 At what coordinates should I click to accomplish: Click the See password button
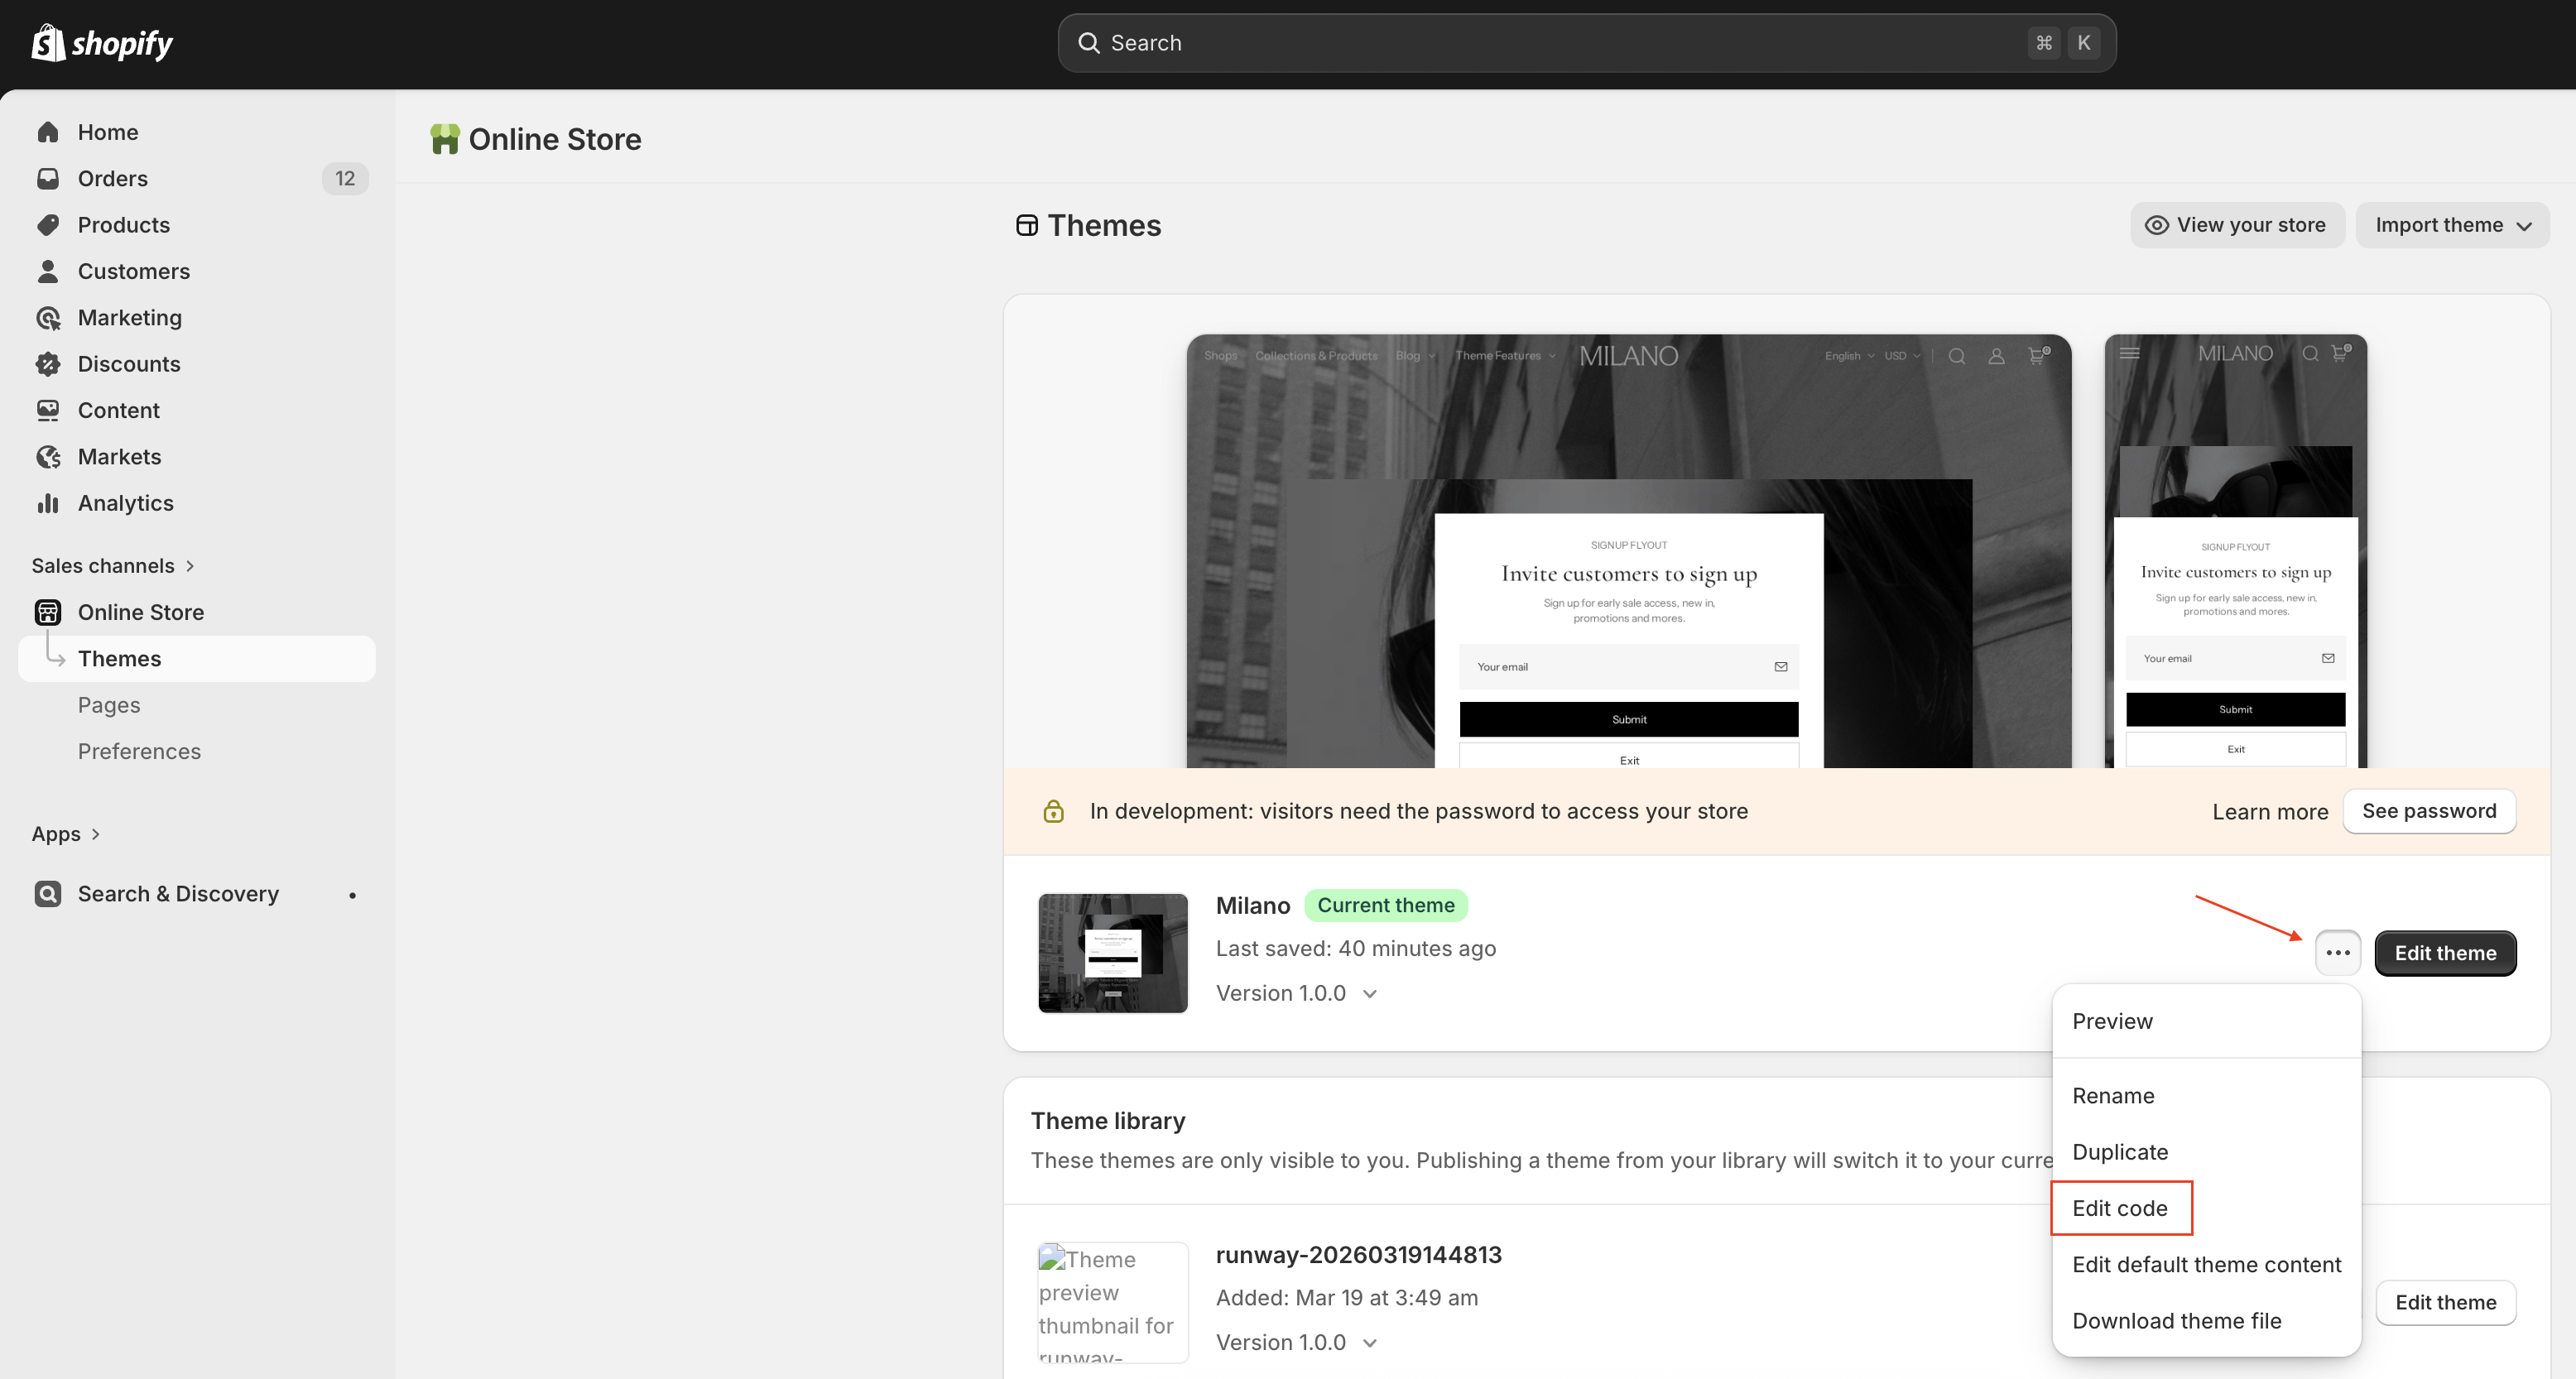click(2430, 811)
